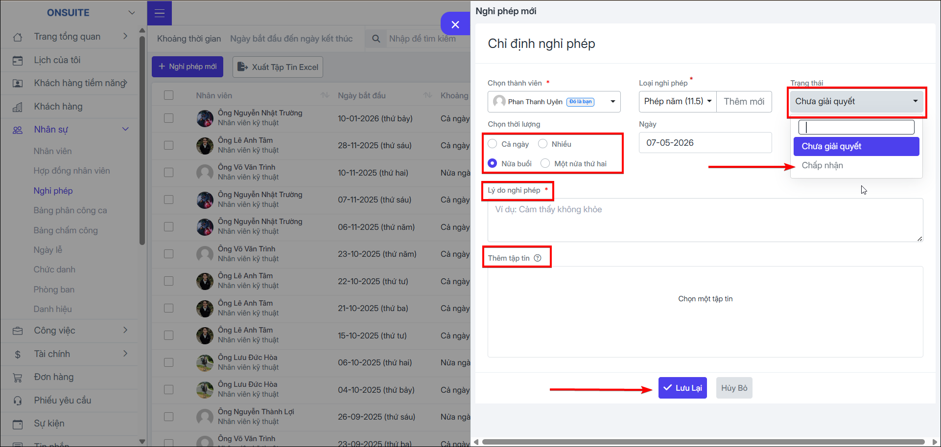Open the hamburger menu icon
This screenshot has height=447, width=941.
pos(160,13)
